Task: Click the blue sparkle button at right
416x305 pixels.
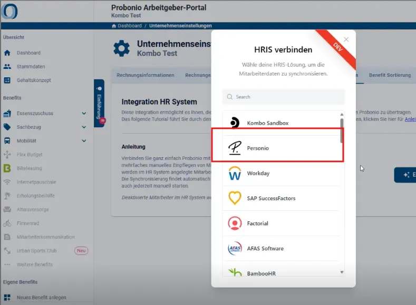Action: [405, 175]
